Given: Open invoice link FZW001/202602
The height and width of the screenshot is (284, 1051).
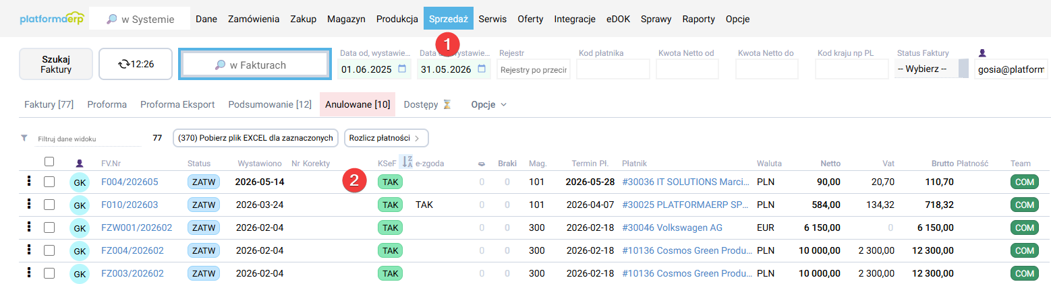Looking at the screenshot, I should (x=136, y=227).
